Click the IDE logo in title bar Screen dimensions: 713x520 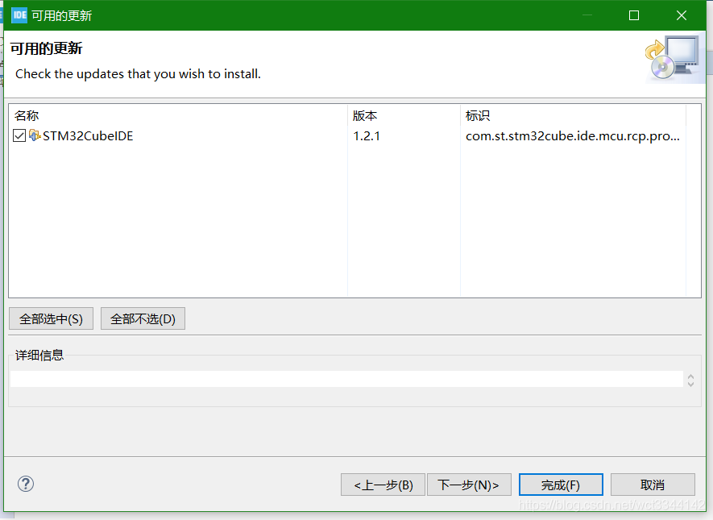[x=19, y=15]
